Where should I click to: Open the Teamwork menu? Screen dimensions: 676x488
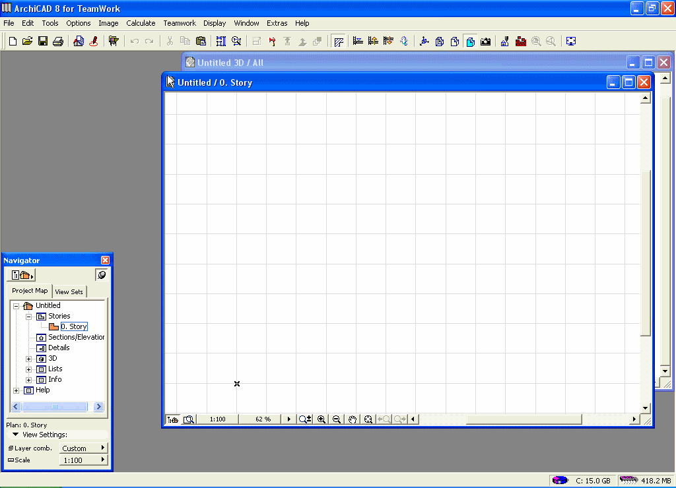tap(180, 23)
